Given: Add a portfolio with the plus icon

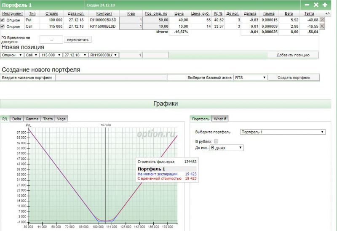Looking at the screenshot, I should [325, 5].
